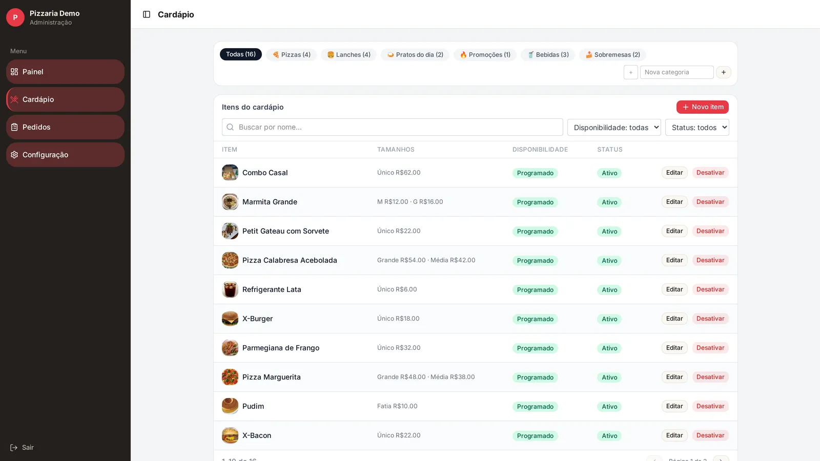Screen dimensions: 820x461
Task: Click the Sair logout link
Action: 22,448
